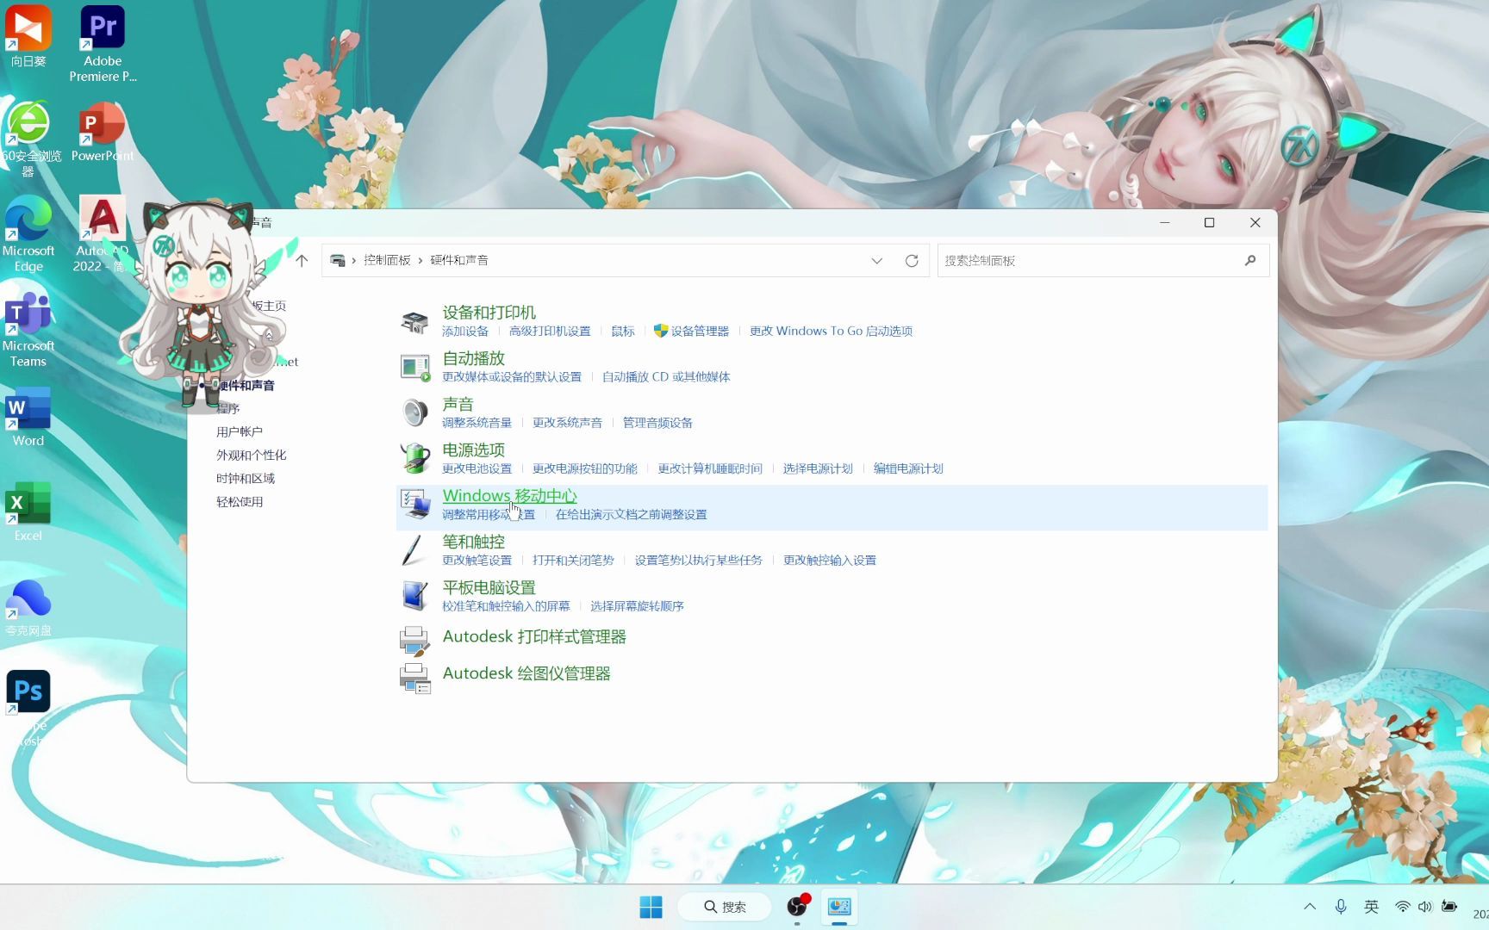The height and width of the screenshot is (930, 1489).
Task: Click the 选择屏幕旋转顺序 link
Action: click(x=637, y=606)
